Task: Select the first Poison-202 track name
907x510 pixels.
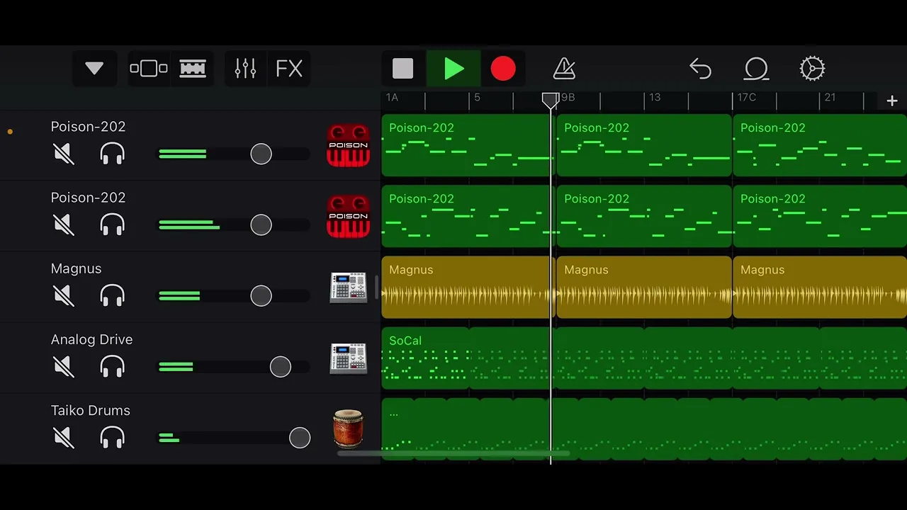Action: pyautogui.click(x=88, y=127)
